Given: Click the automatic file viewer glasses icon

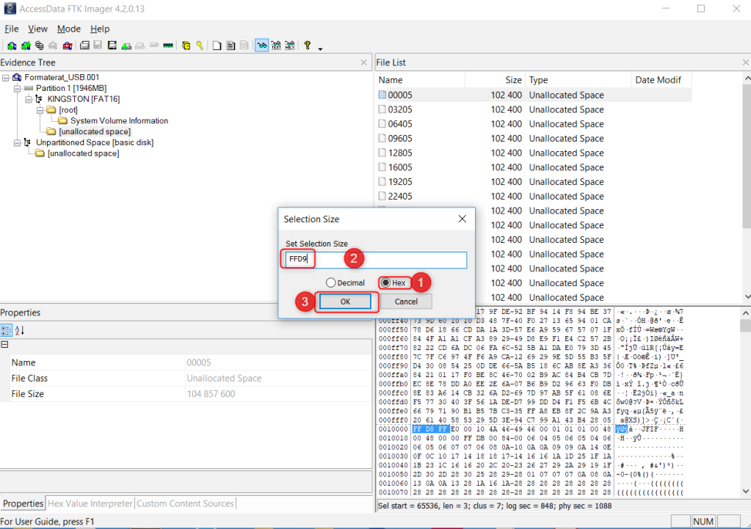Looking at the screenshot, I should tap(262, 45).
